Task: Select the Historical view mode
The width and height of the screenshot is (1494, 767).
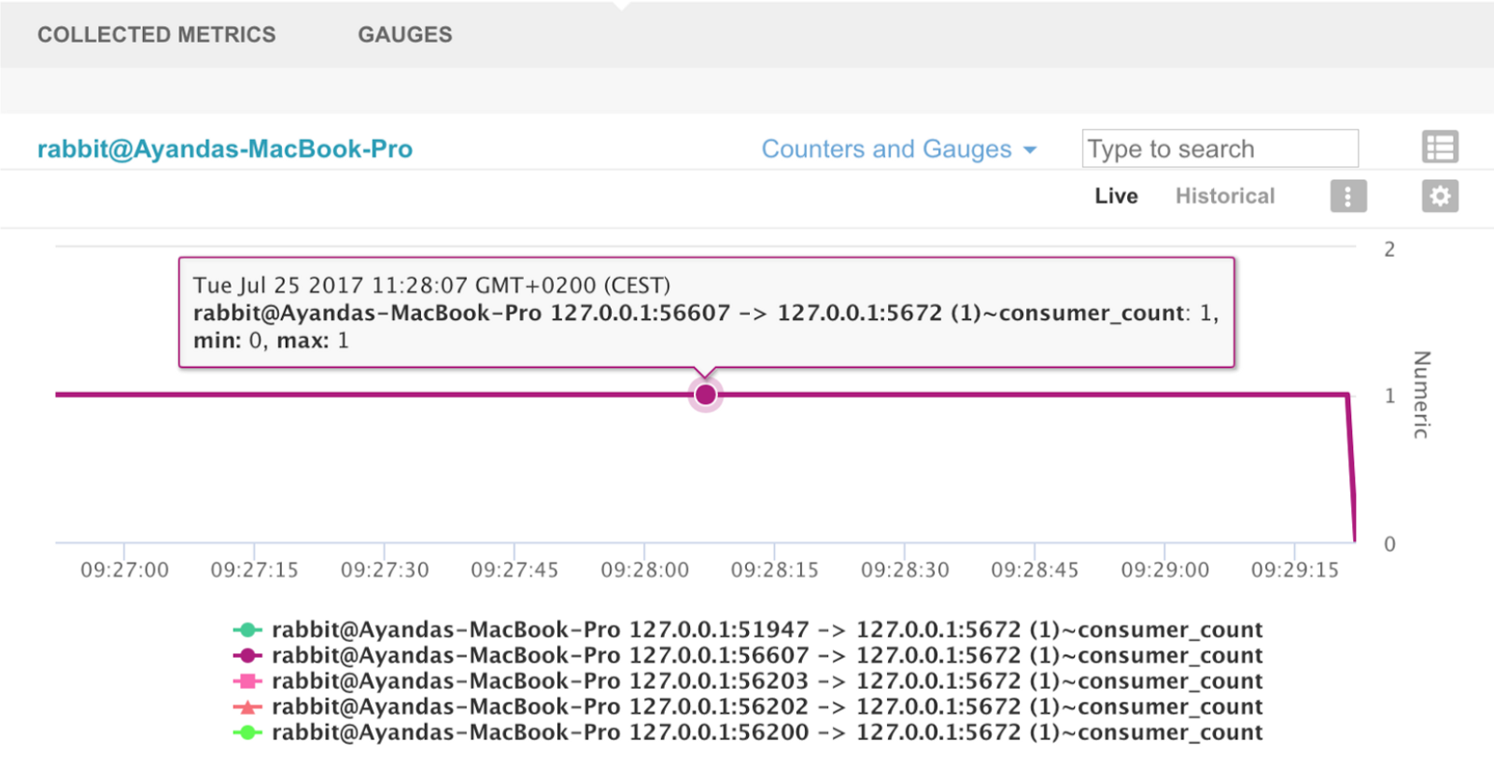Action: (1224, 196)
